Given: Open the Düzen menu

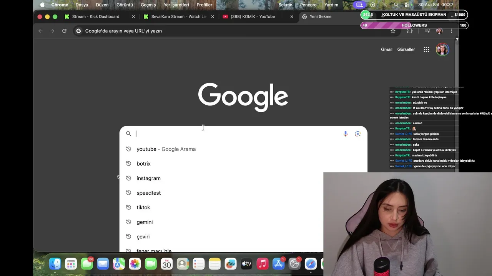Looking at the screenshot, I should pyautogui.click(x=102, y=5).
